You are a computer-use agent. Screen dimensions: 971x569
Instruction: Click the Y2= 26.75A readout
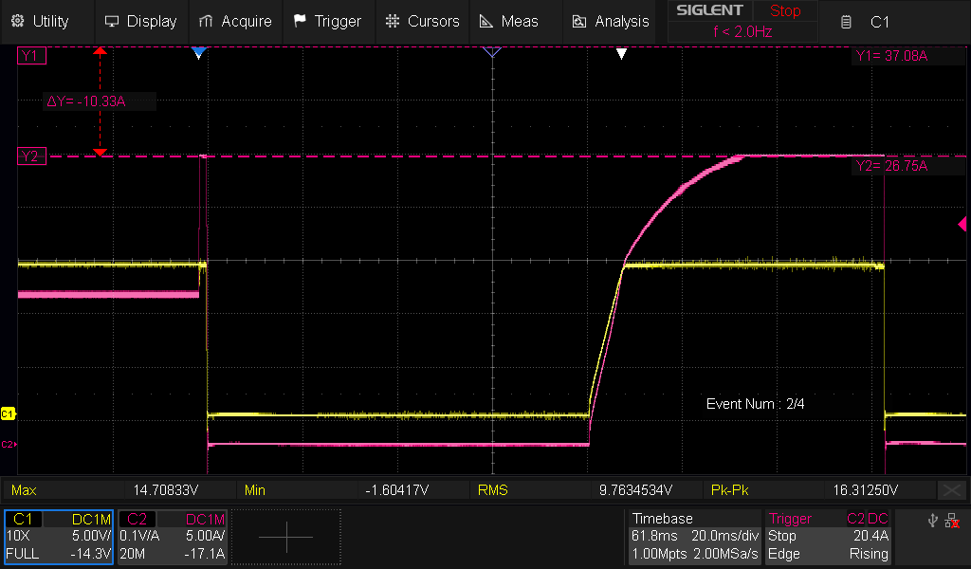[x=891, y=165]
